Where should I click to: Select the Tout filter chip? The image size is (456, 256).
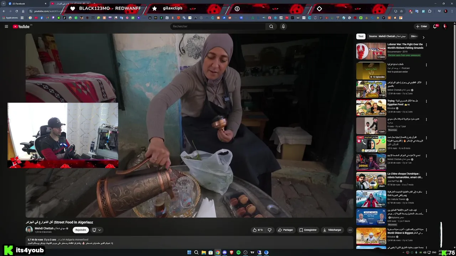point(361,36)
